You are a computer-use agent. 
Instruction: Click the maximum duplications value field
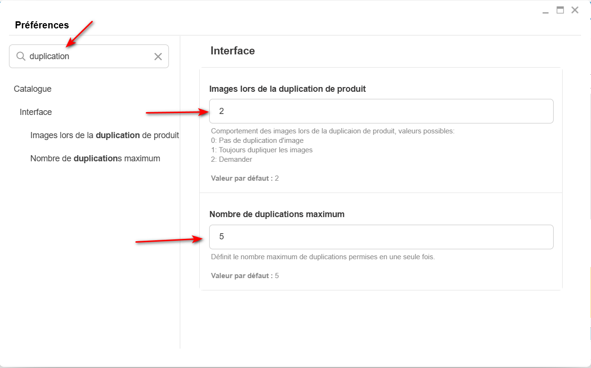(381, 237)
